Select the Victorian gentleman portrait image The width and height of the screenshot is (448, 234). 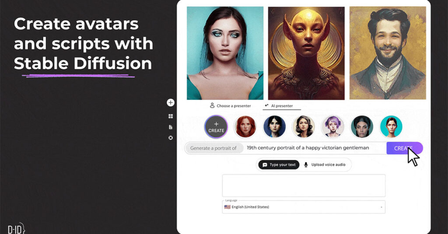point(388,53)
